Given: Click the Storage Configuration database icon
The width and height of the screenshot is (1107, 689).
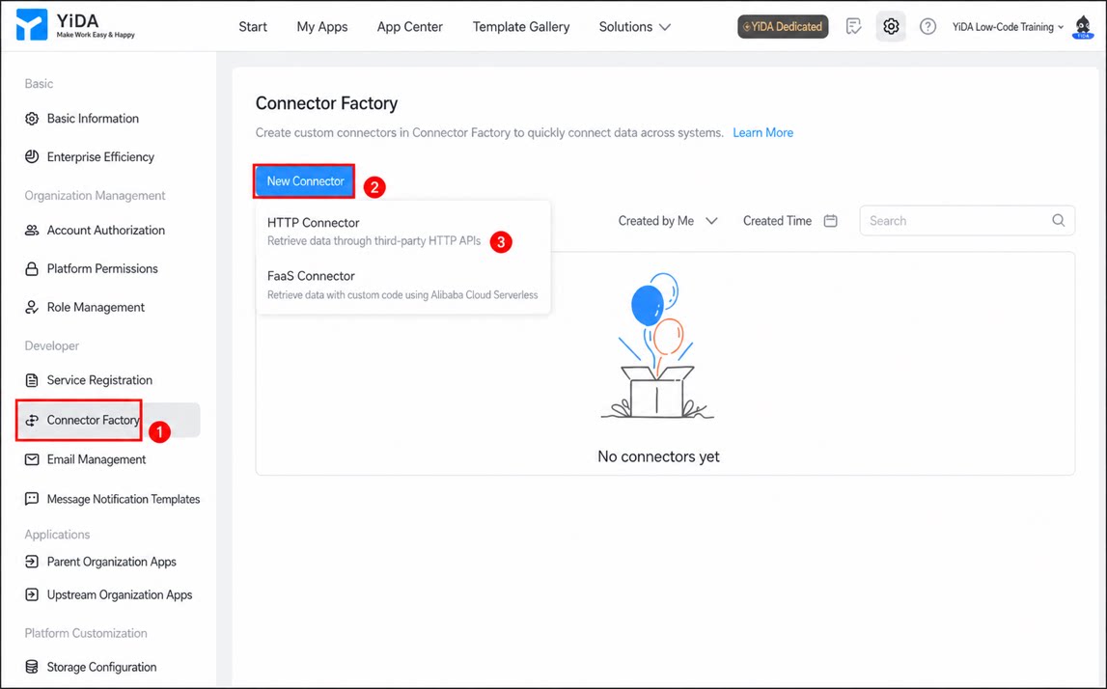Looking at the screenshot, I should pyautogui.click(x=32, y=667).
